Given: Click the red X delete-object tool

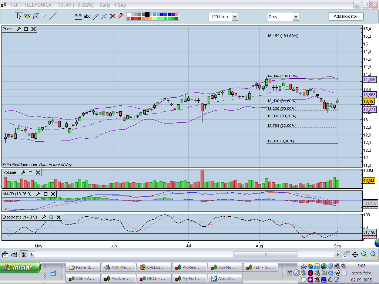Looking at the screenshot, I should [113, 16].
